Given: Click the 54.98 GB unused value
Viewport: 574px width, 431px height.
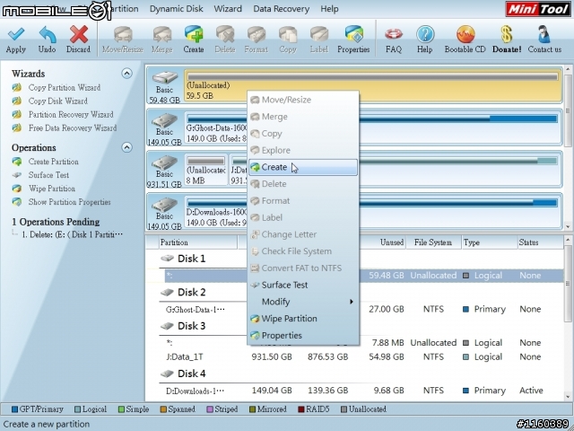Looking at the screenshot, I should coord(387,356).
